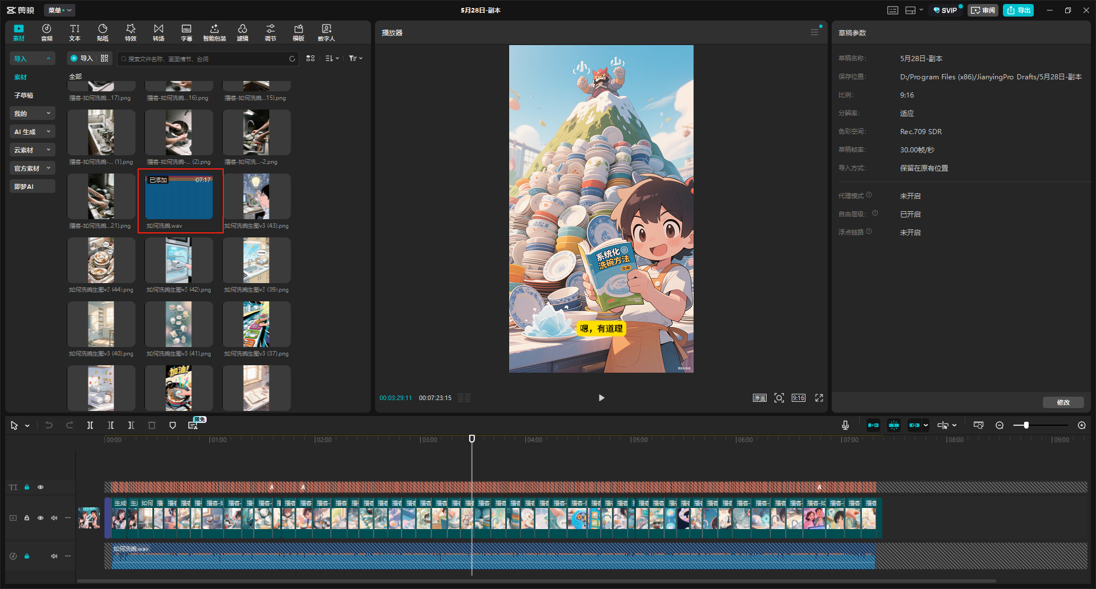Select the split clip tool
This screenshot has height=589, width=1096.
pyautogui.click(x=90, y=425)
